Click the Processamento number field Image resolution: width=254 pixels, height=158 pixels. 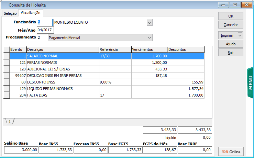[42, 37]
